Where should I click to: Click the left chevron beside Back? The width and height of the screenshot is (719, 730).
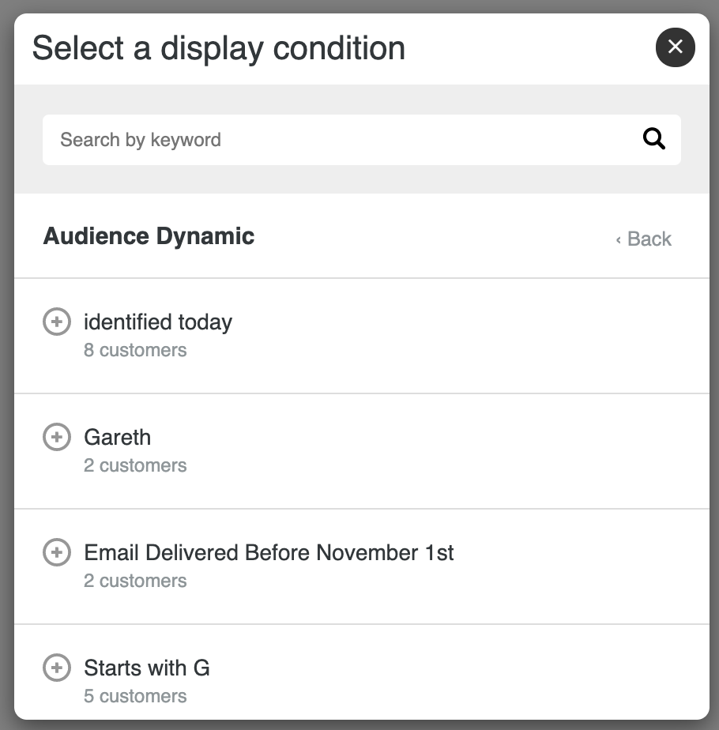[x=619, y=239]
